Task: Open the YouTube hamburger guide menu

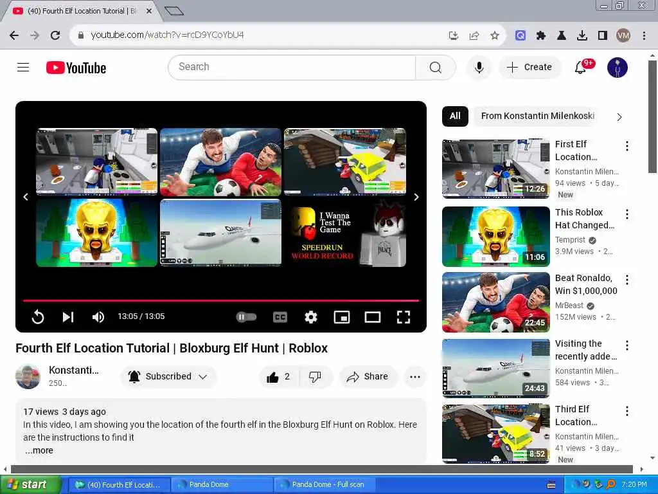Action: click(23, 67)
